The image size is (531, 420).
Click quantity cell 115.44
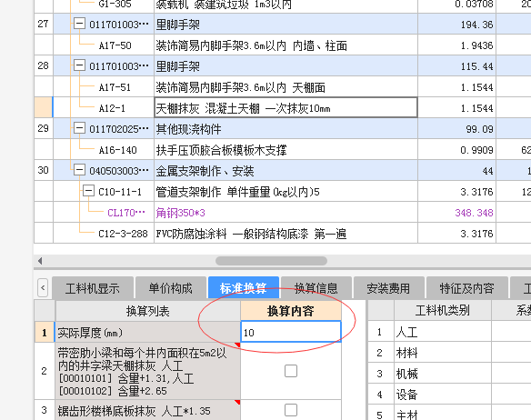[456, 66]
